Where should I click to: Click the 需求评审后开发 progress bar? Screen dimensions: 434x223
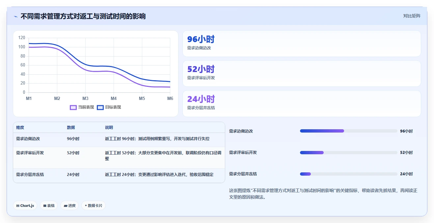(349, 153)
